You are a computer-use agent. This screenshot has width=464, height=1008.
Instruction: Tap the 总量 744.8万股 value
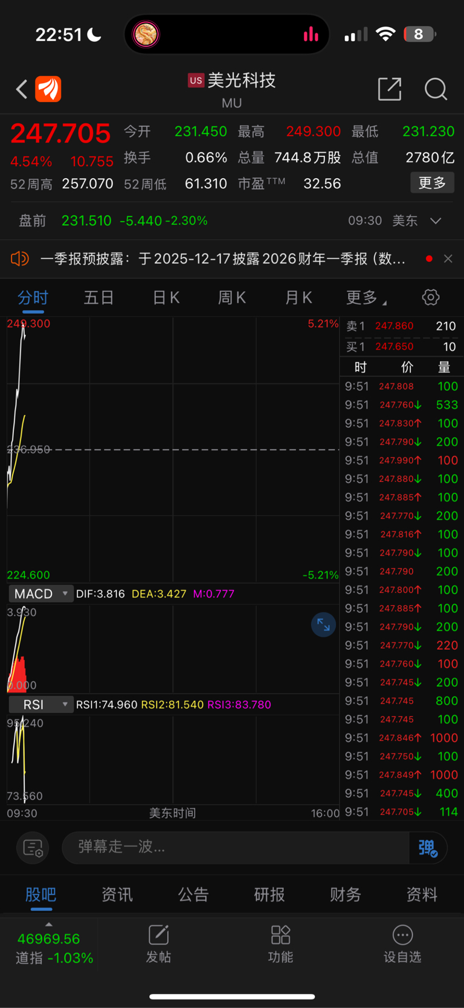coord(308,158)
